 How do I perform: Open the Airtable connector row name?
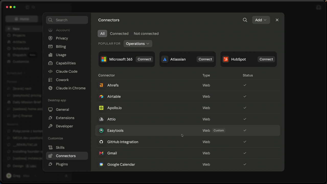(114, 96)
